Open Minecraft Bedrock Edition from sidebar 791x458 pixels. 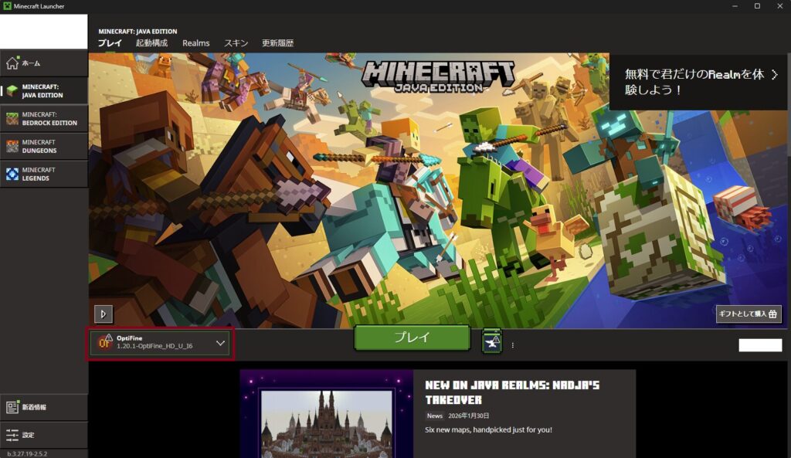(x=12, y=118)
